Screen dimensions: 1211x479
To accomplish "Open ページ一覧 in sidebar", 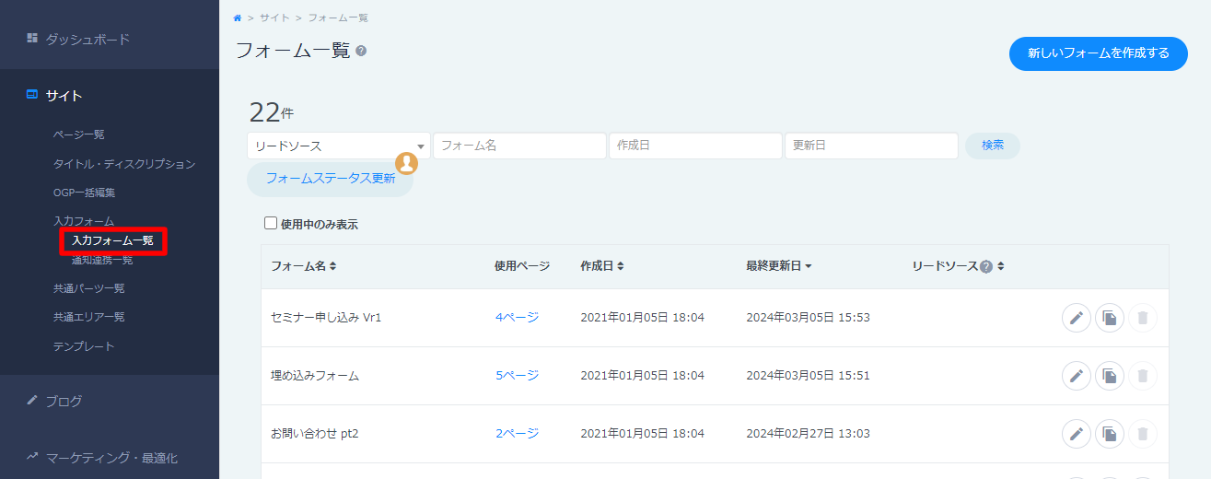I will 79,134.
